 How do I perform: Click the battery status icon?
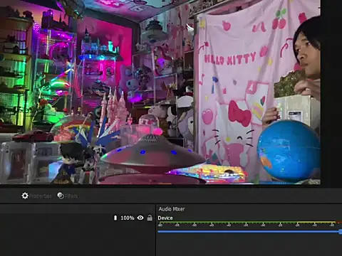115,218
